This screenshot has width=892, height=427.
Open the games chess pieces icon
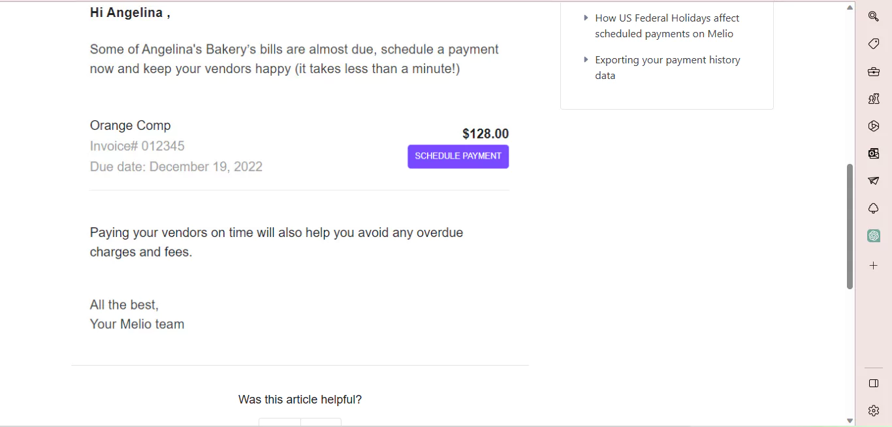point(874,99)
